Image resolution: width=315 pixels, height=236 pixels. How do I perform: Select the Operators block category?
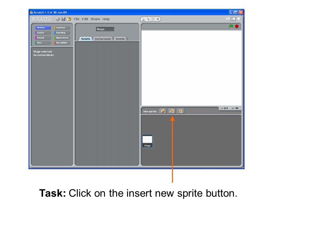[x=62, y=38]
